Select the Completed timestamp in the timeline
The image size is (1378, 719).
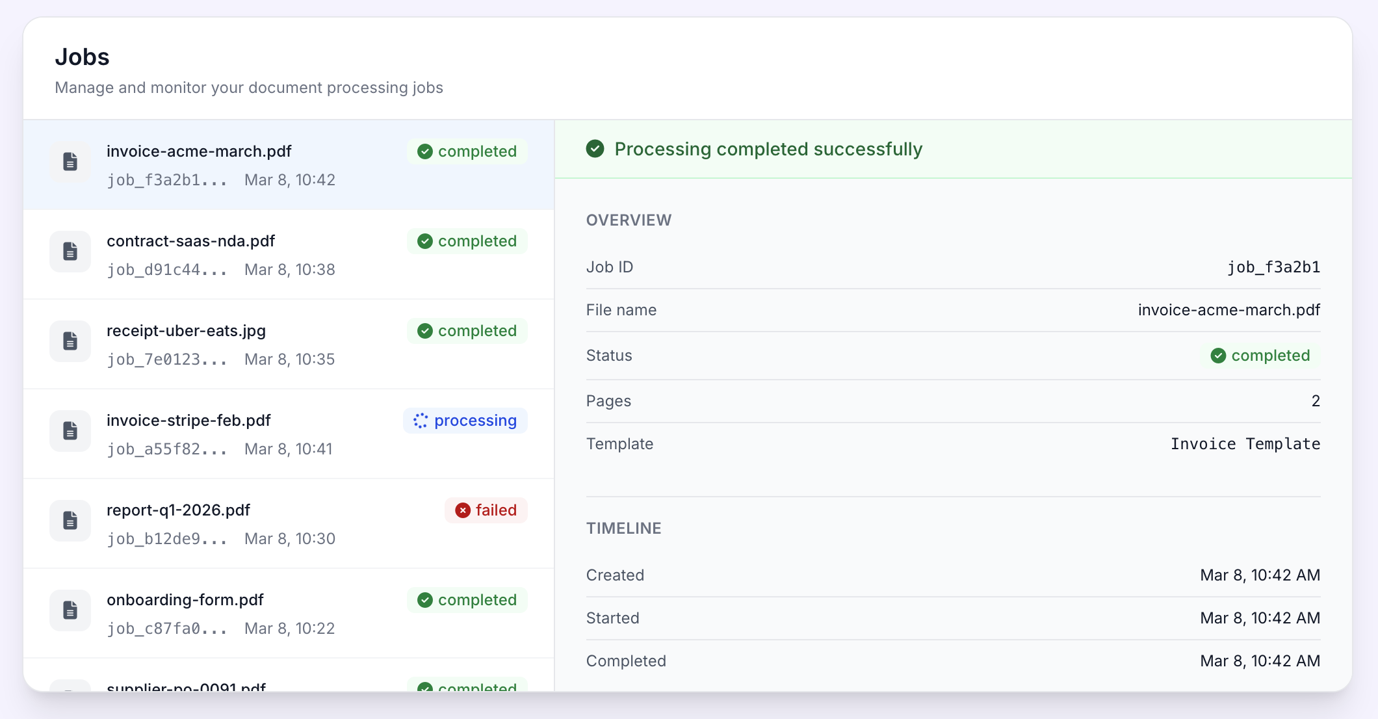click(1260, 660)
